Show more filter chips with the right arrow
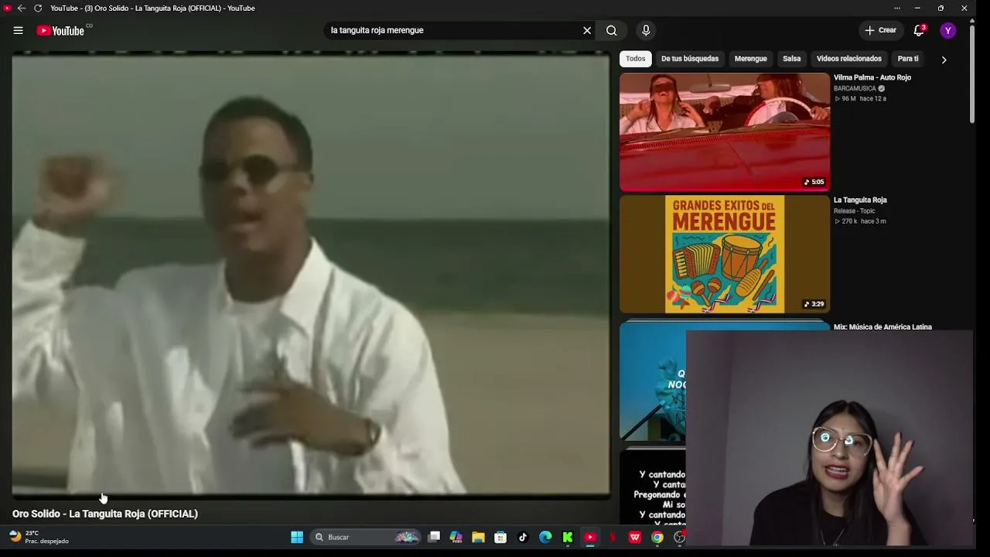The height and width of the screenshot is (557, 990). (944, 60)
